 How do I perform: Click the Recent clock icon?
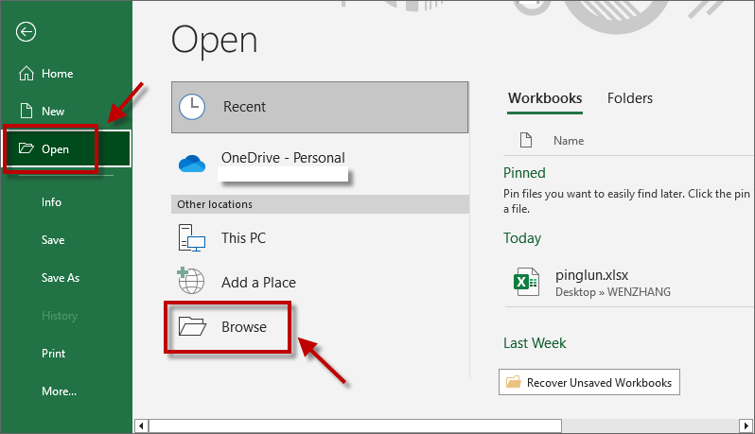pyautogui.click(x=192, y=107)
